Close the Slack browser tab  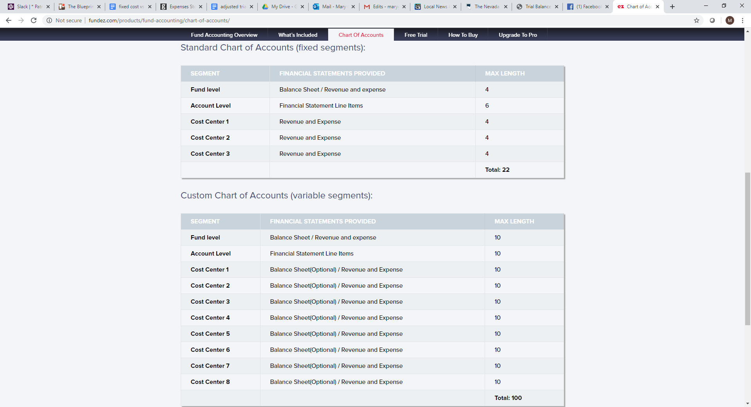click(x=48, y=7)
